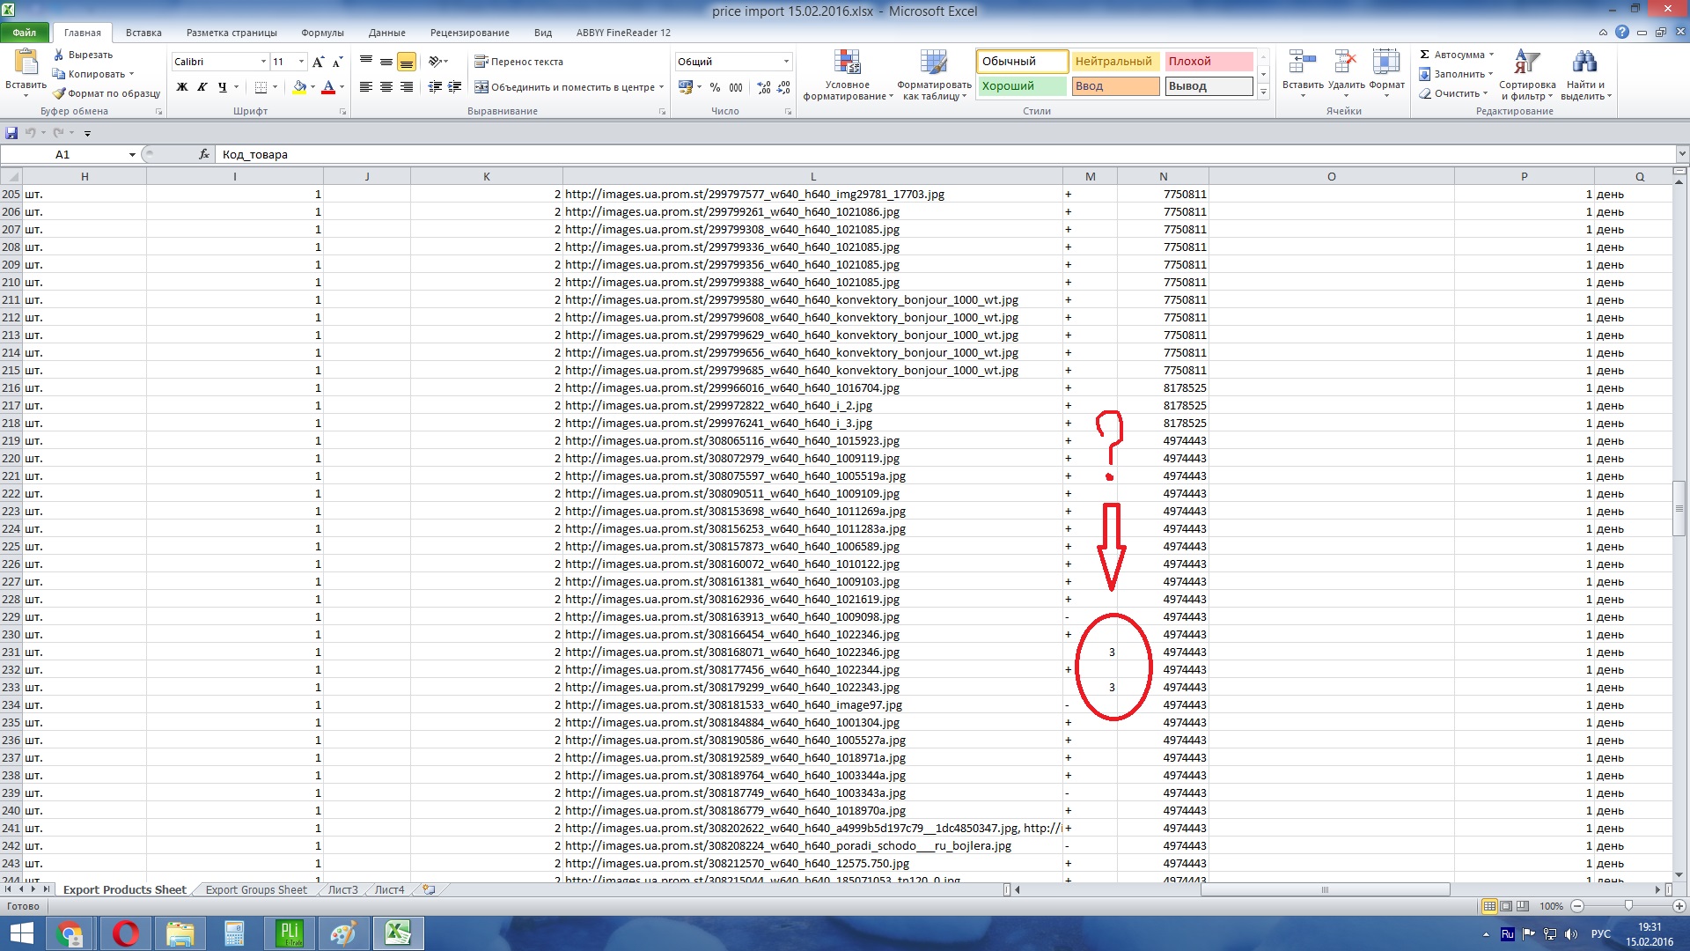1690x951 pixels.
Task: Toggle italic formatting (К)
Action: point(202,87)
